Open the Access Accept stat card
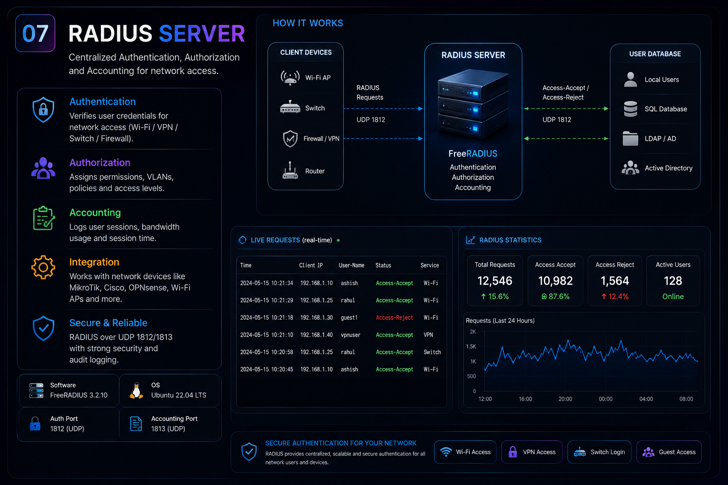Viewport: 728px width, 485px height. [x=555, y=281]
